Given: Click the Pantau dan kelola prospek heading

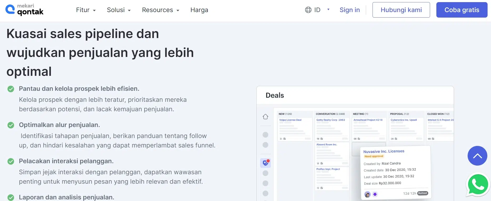Looking at the screenshot, I should [79, 89].
